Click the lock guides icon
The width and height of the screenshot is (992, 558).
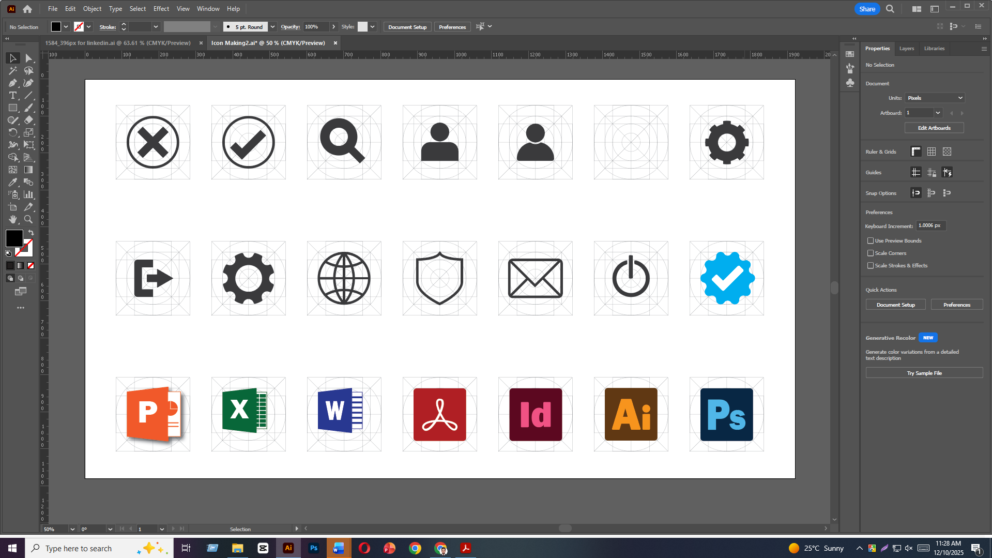click(932, 172)
